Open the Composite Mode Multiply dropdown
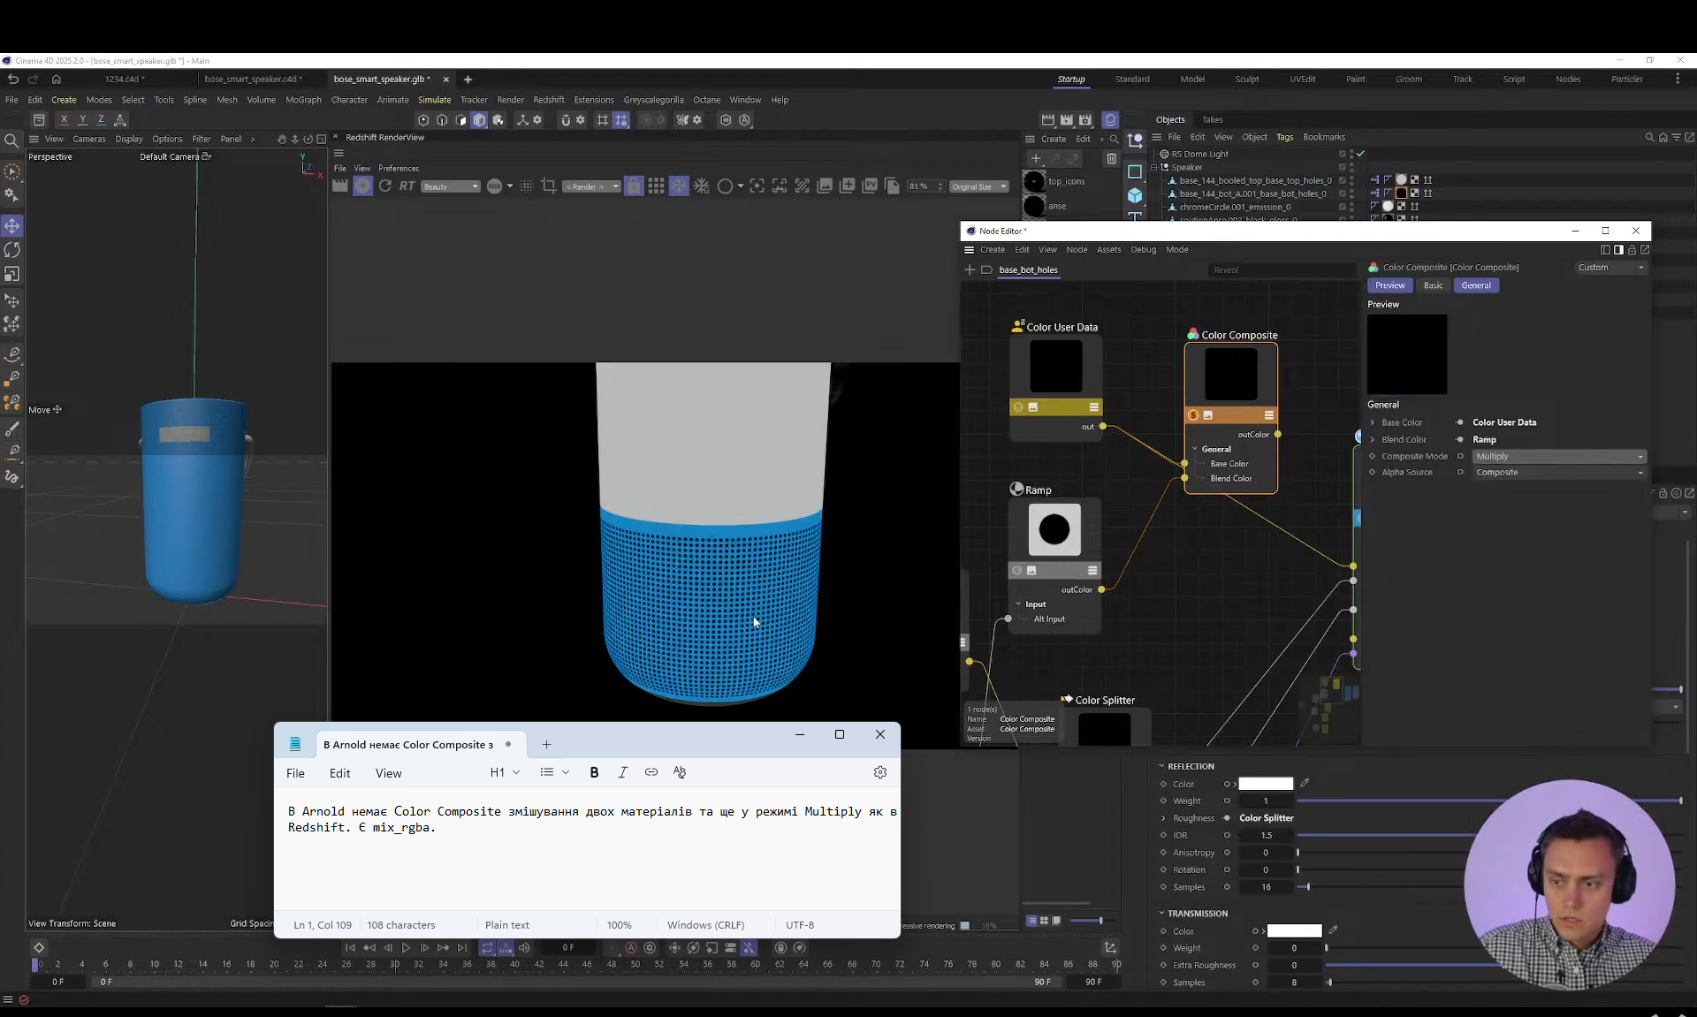The image size is (1697, 1017). [1559, 457]
